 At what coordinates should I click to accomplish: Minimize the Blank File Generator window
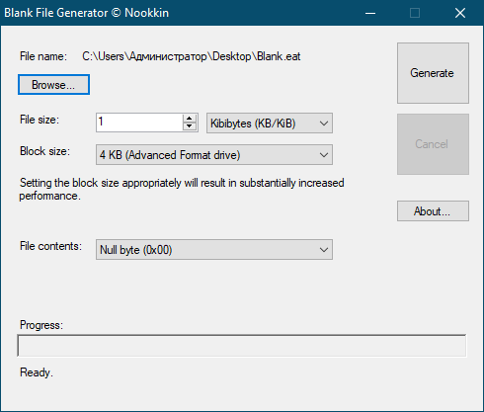click(x=370, y=13)
